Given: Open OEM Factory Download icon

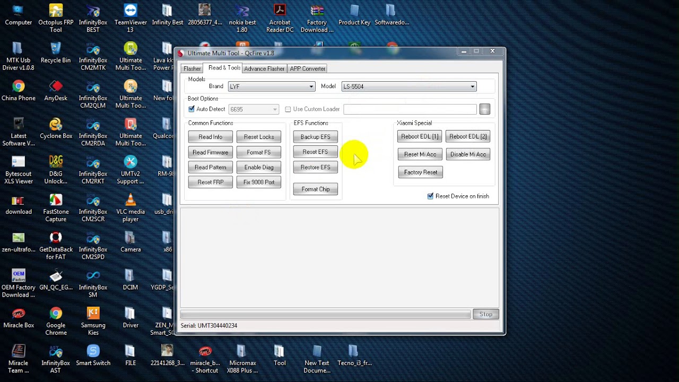Looking at the screenshot, I should coord(19,283).
